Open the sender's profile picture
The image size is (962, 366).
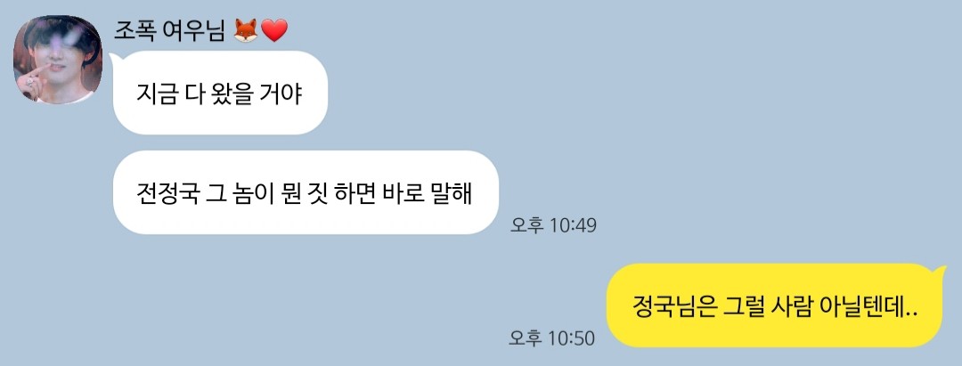58,60
